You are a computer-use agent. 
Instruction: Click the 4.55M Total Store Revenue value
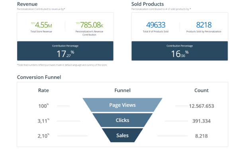click(41, 25)
